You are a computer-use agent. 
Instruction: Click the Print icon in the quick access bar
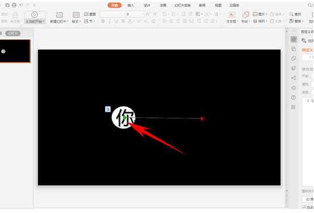point(14,5)
